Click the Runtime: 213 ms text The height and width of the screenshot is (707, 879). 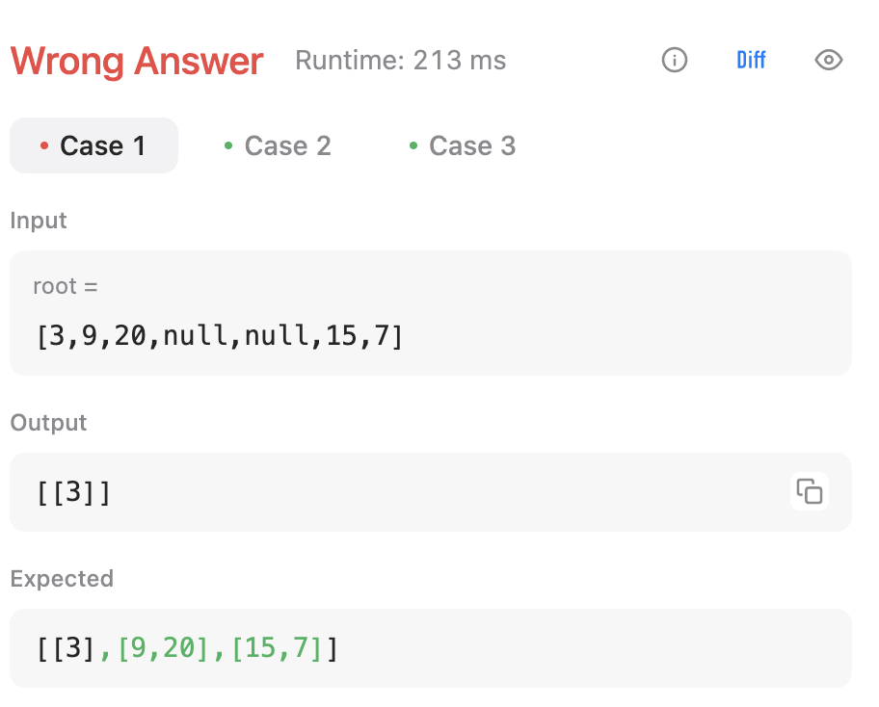coord(400,61)
